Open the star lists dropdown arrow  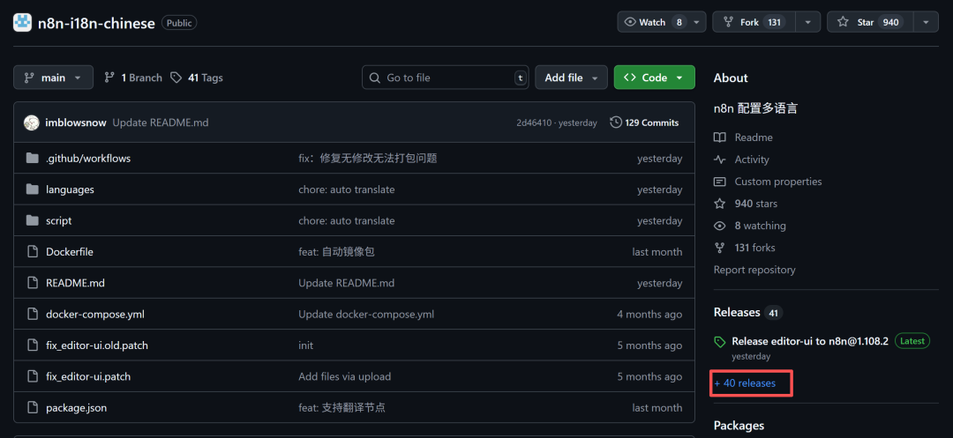[x=926, y=22]
